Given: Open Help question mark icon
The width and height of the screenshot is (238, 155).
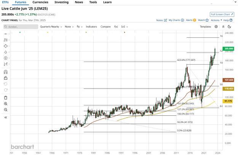Looking at the screenshot, I should click(231, 20).
